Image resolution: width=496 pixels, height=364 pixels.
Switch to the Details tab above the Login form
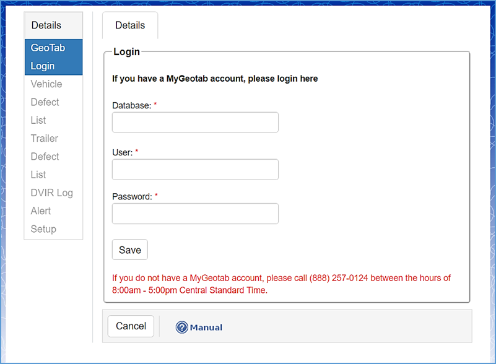tap(130, 25)
